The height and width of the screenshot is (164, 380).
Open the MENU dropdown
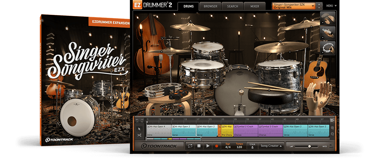331,6
